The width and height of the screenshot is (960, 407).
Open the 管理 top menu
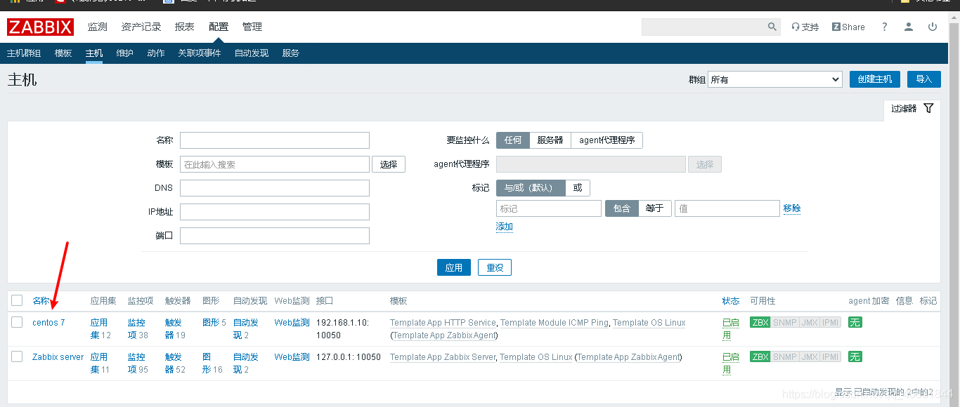pyautogui.click(x=252, y=27)
